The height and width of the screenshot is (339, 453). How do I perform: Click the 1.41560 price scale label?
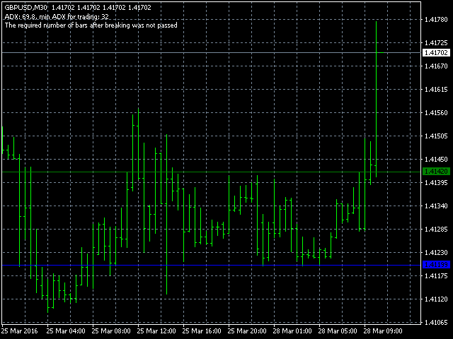point(436,113)
